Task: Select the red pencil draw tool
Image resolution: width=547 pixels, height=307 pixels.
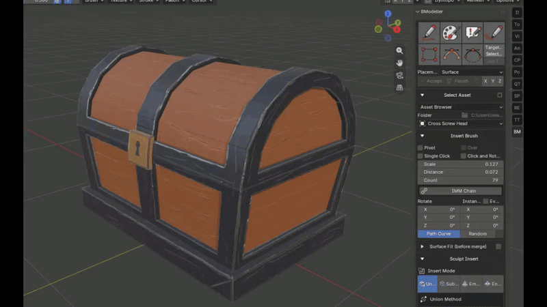Action: coord(429,33)
